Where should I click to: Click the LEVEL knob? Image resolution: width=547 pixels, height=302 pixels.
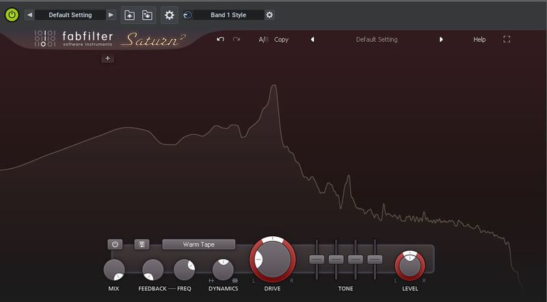pos(410,266)
